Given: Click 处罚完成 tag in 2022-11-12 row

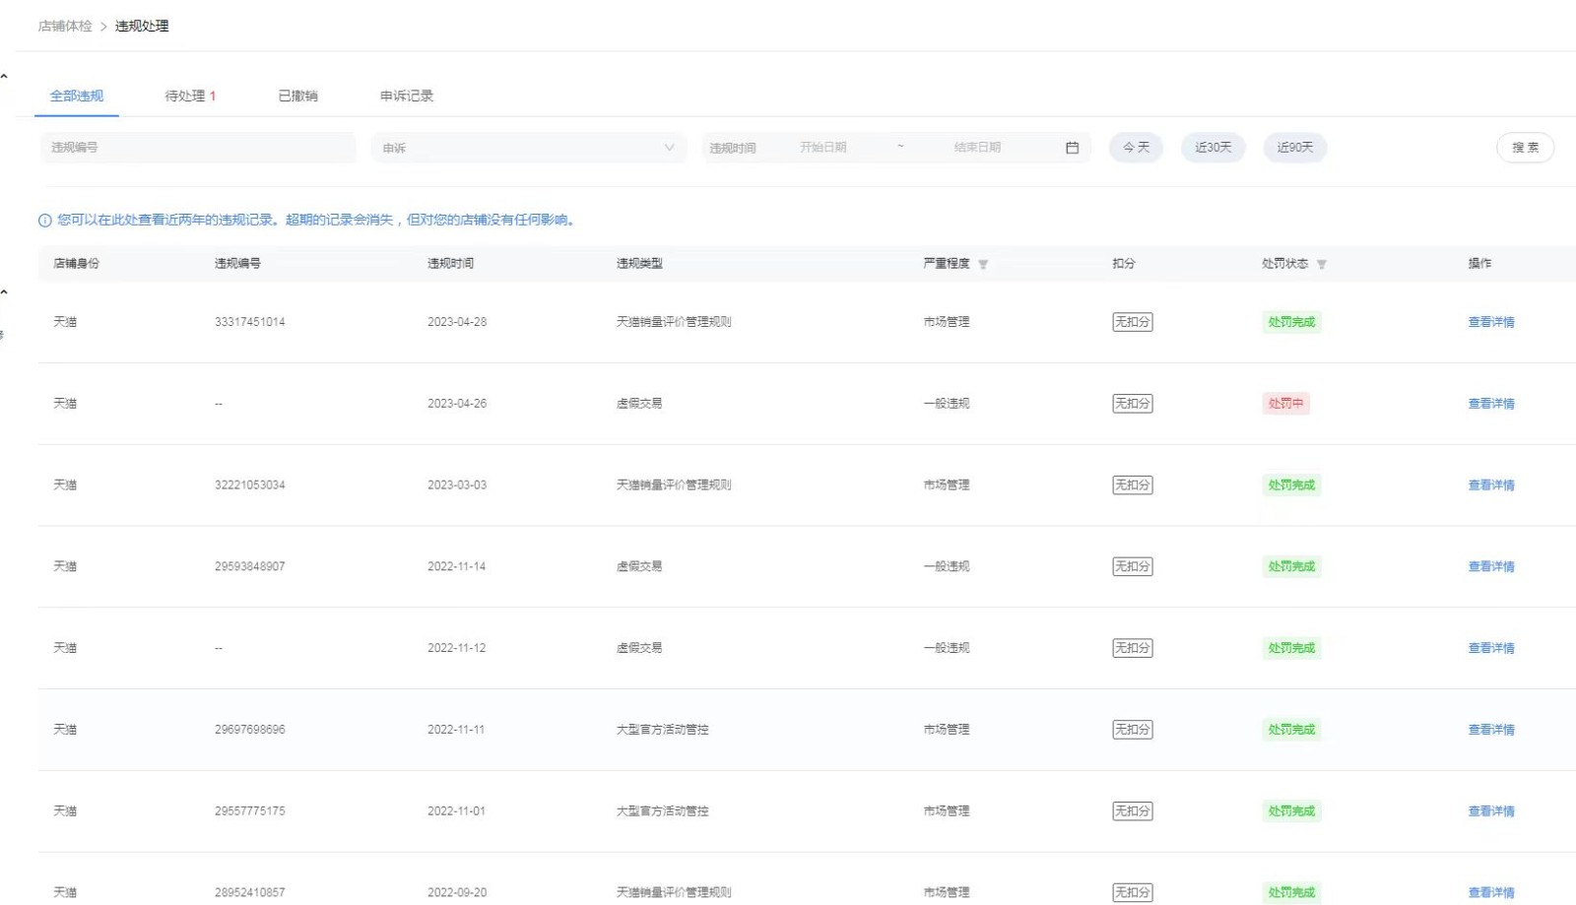Looking at the screenshot, I should click(1291, 649).
